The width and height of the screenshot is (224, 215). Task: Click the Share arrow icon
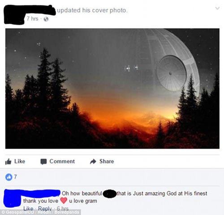93,161
